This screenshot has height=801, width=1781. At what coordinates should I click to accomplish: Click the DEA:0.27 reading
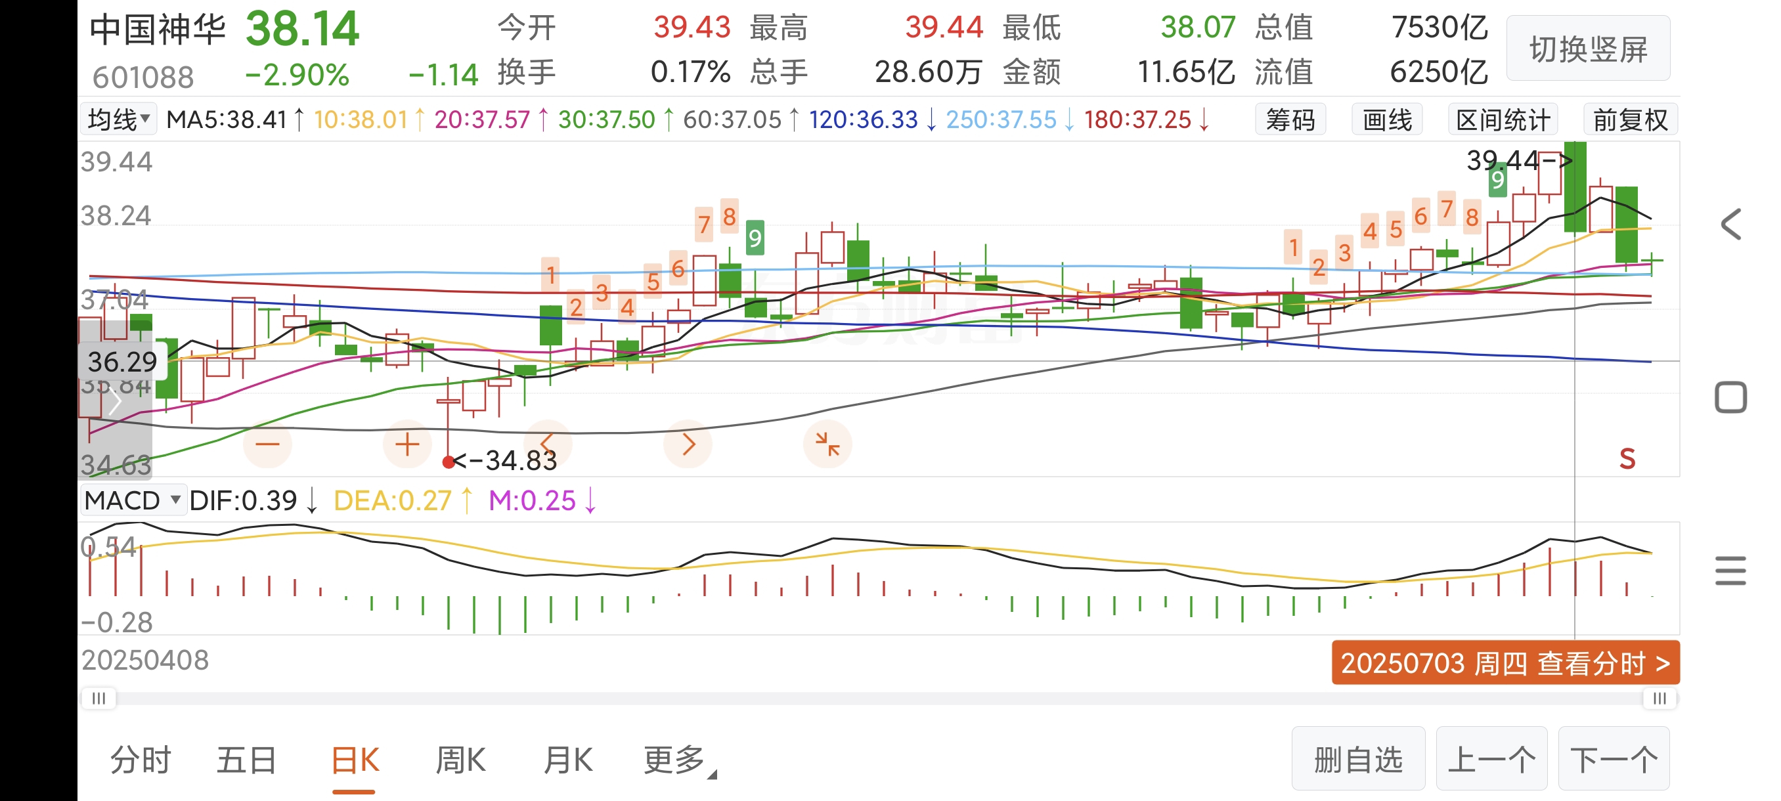click(x=392, y=500)
